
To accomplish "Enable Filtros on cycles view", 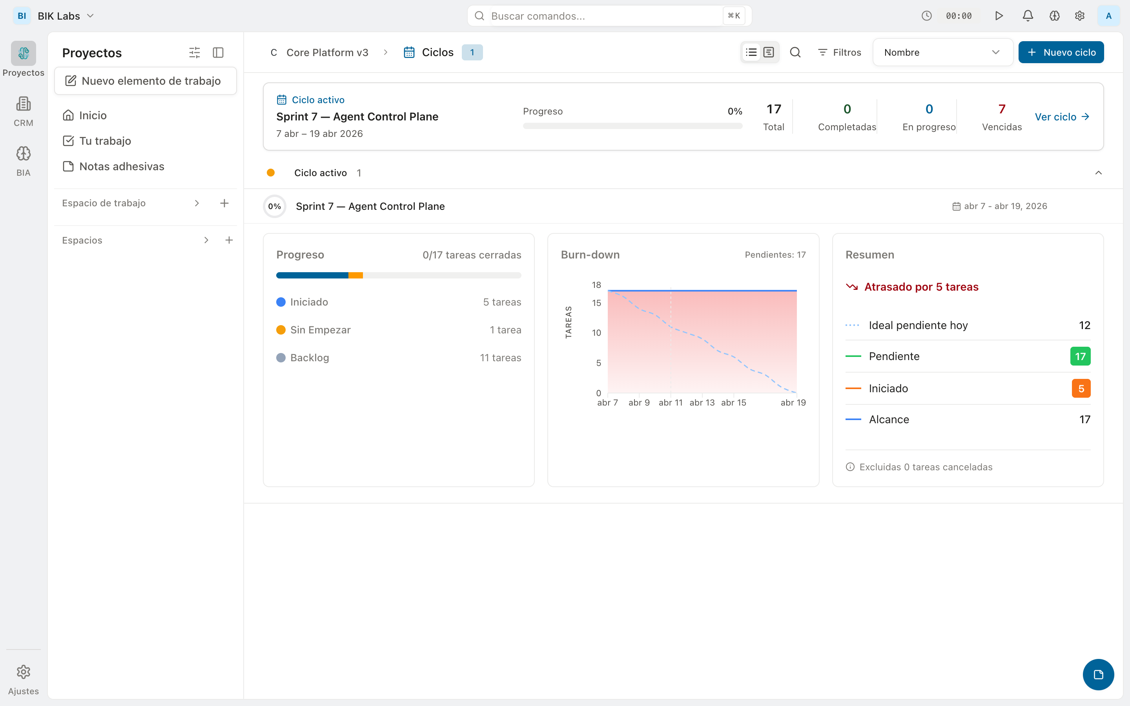I will pos(838,52).
